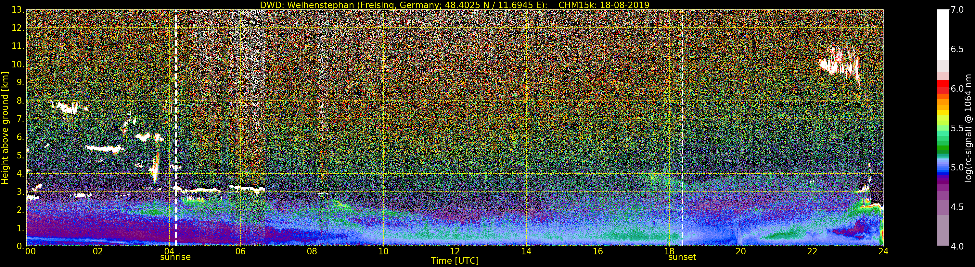The width and height of the screenshot is (975, 267).
Task: Click the time axis tick '22'
Action: coord(812,251)
